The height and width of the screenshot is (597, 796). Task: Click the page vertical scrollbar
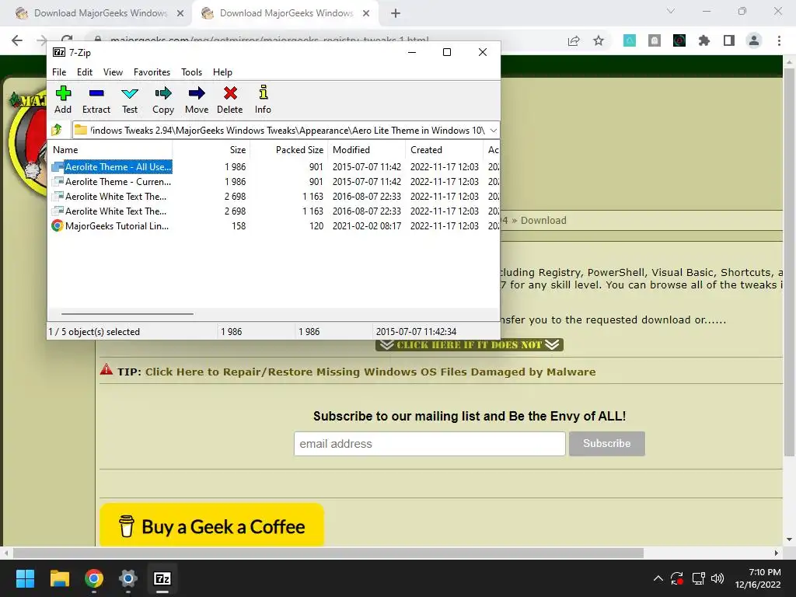coord(789,261)
